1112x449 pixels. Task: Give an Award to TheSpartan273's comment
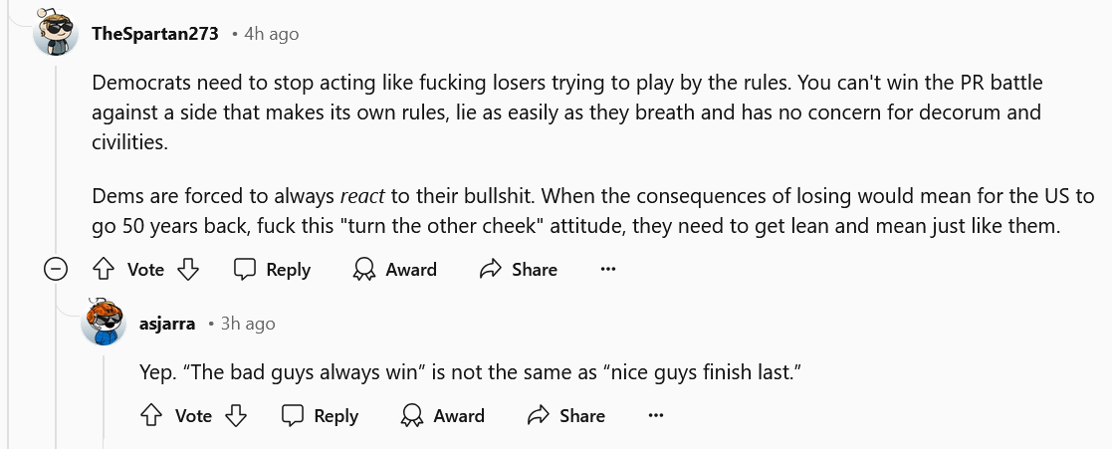point(395,269)
